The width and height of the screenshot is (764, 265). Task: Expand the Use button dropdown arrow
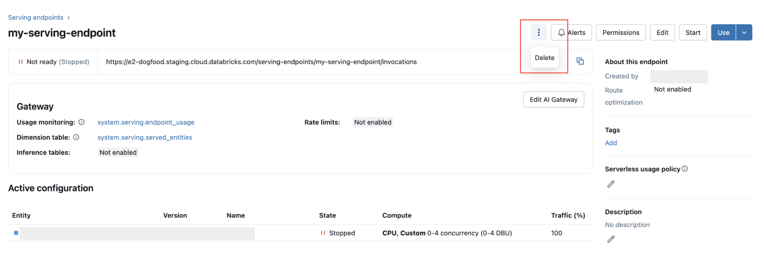point(744,32)
